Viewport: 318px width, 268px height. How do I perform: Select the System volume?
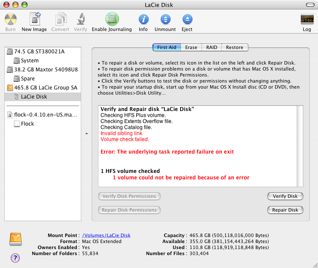coord(43,61)
